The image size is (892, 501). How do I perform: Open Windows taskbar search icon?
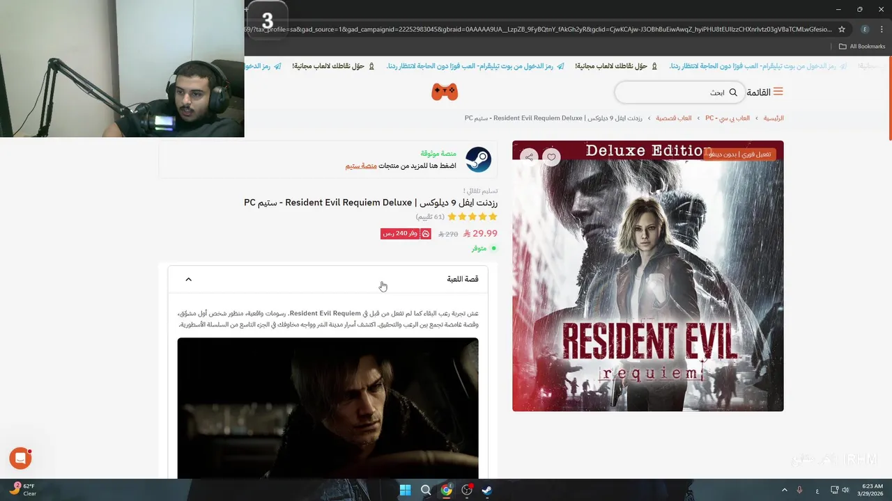426,490
